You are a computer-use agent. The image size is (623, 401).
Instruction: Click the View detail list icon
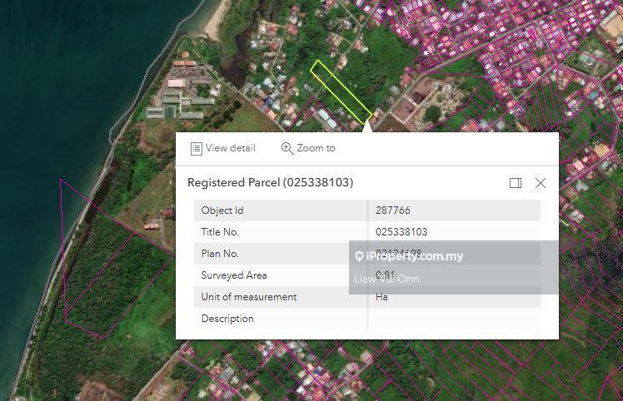pos(197,148)
